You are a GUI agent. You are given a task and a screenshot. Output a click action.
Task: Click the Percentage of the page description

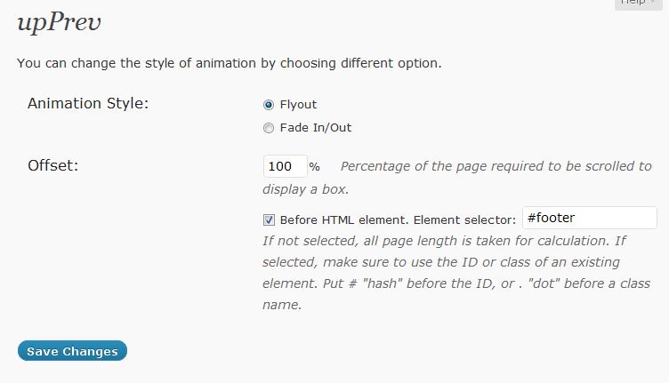tap(496, 166)
